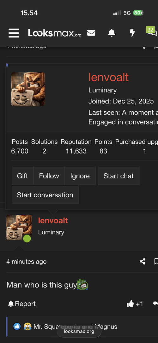Open the hamburger navigation menu

(14, 33)
